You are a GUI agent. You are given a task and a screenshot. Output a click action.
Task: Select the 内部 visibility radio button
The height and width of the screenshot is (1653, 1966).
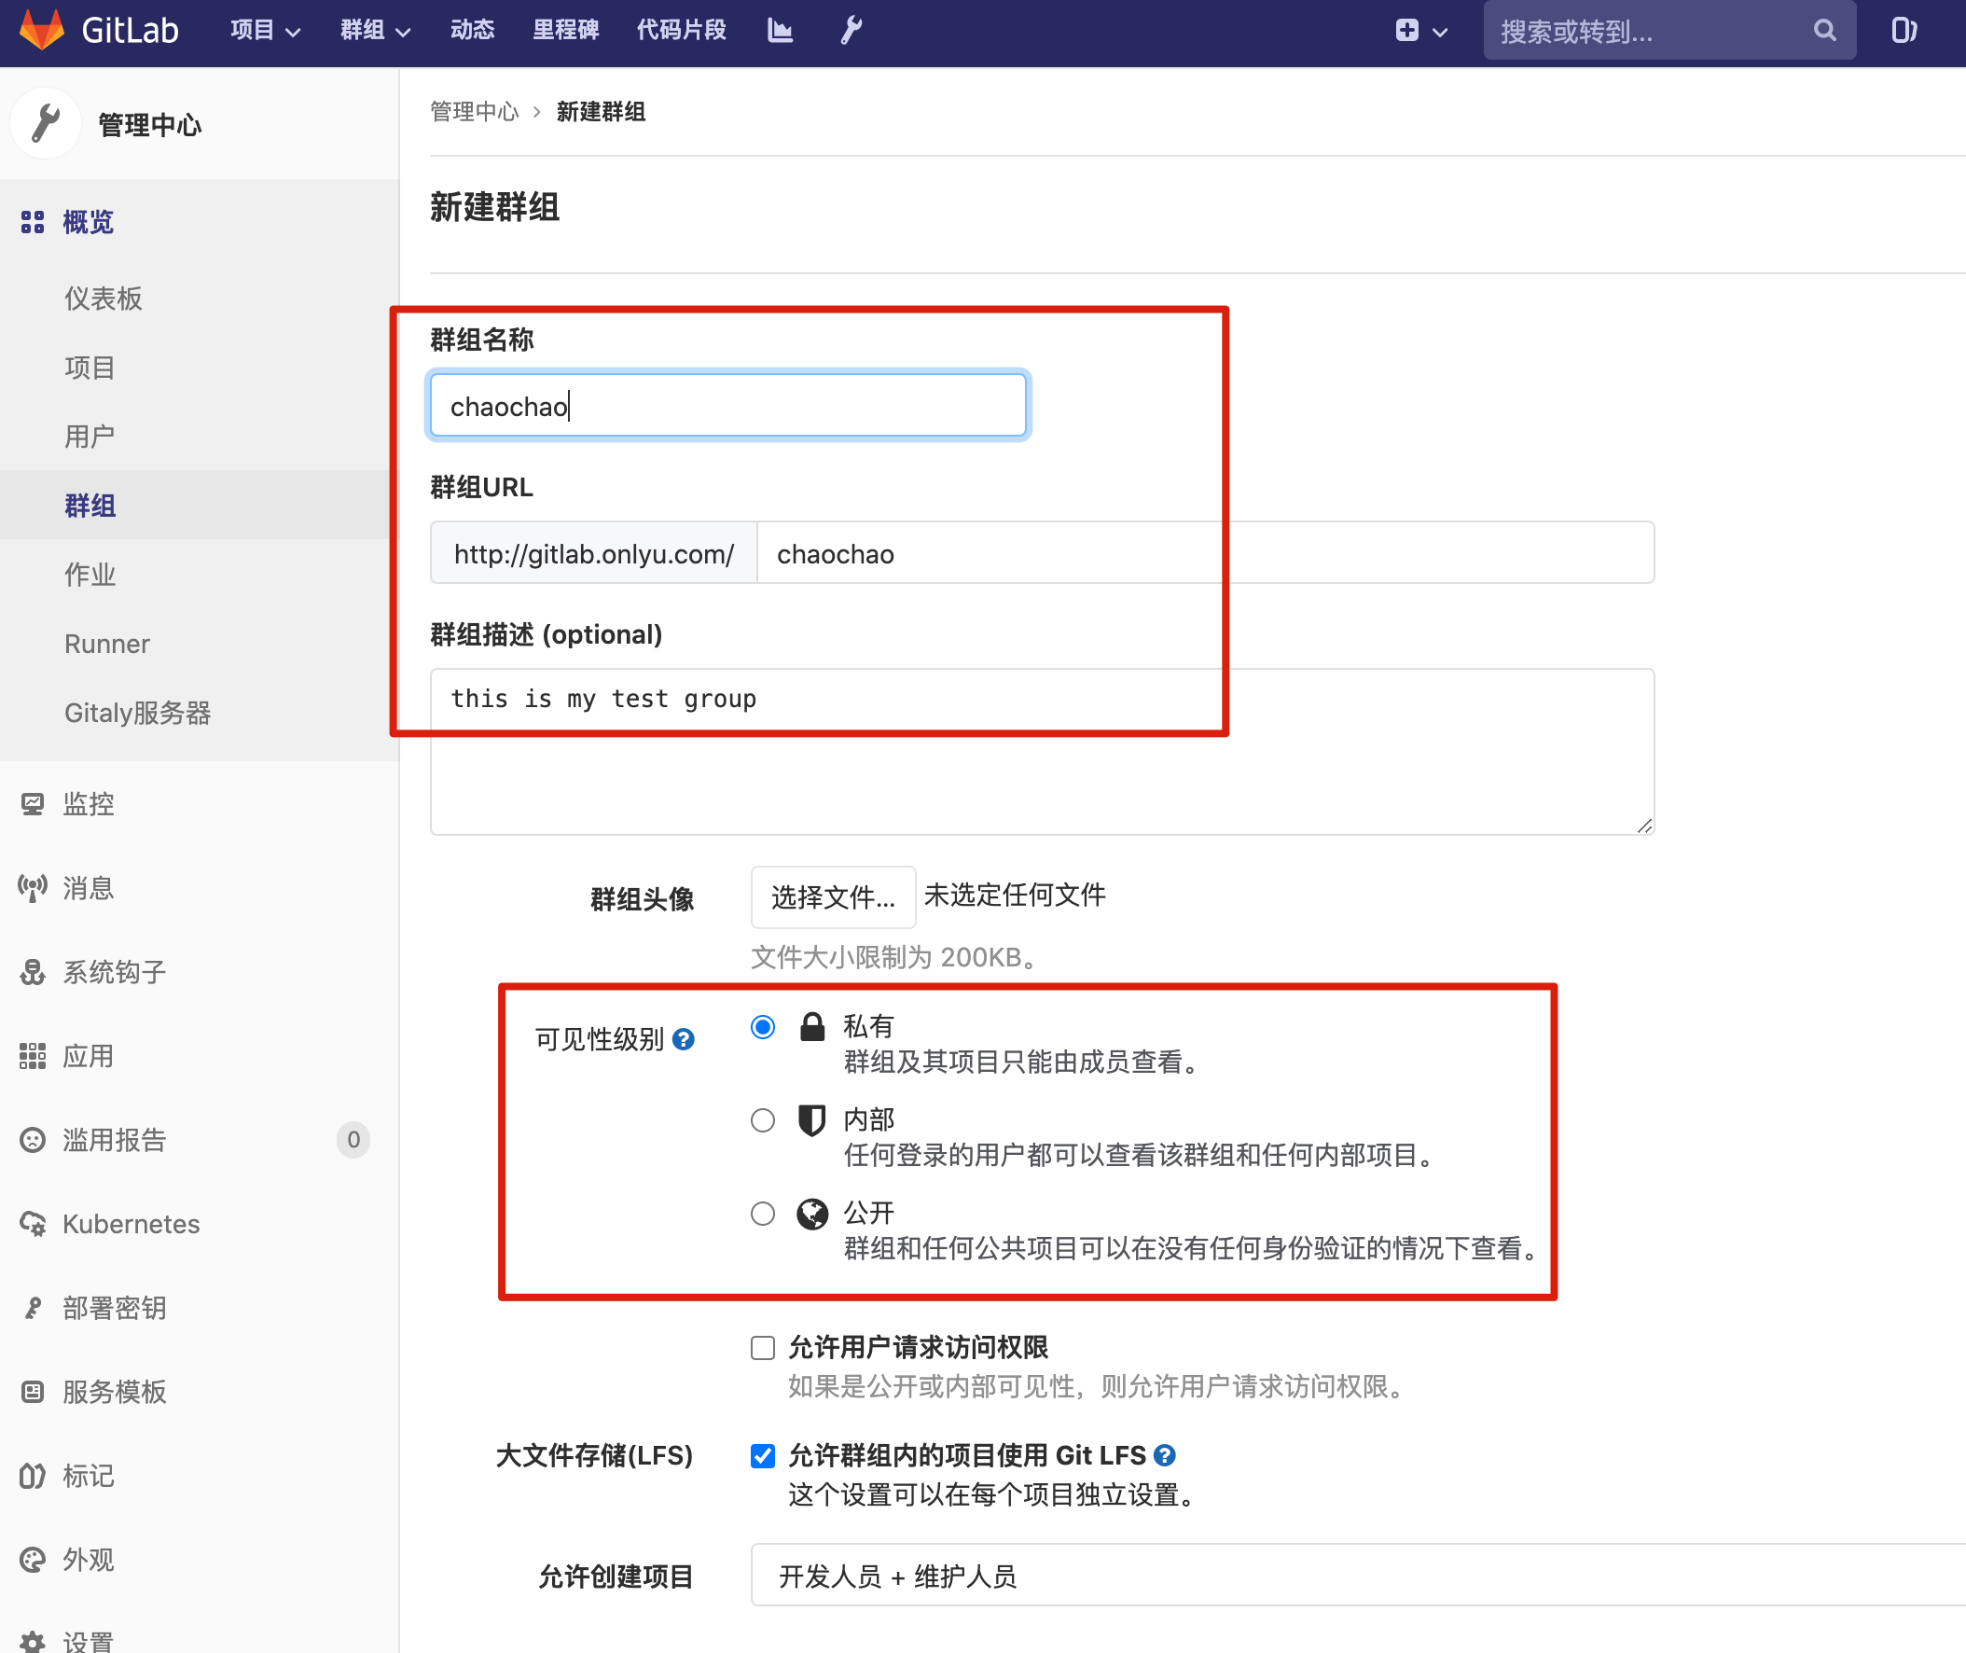762,1120
